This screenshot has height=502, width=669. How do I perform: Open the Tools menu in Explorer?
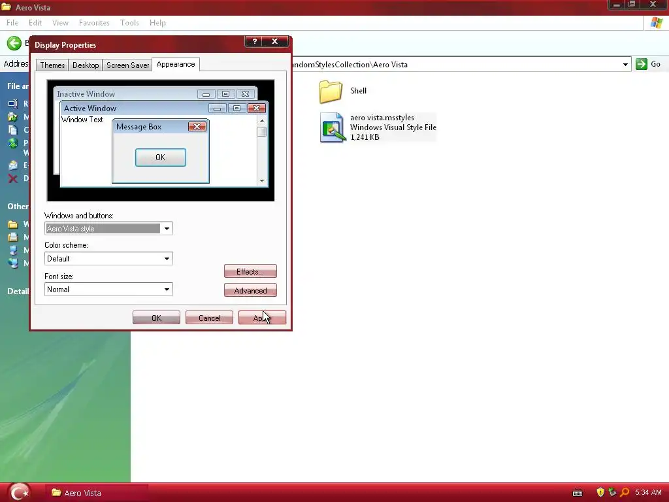pyautogui.click(x=129, y=23)
